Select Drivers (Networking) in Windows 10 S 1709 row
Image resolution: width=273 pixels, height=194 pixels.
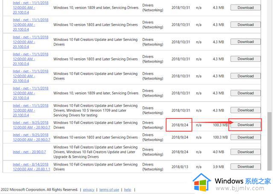click(x=153, y=110)
